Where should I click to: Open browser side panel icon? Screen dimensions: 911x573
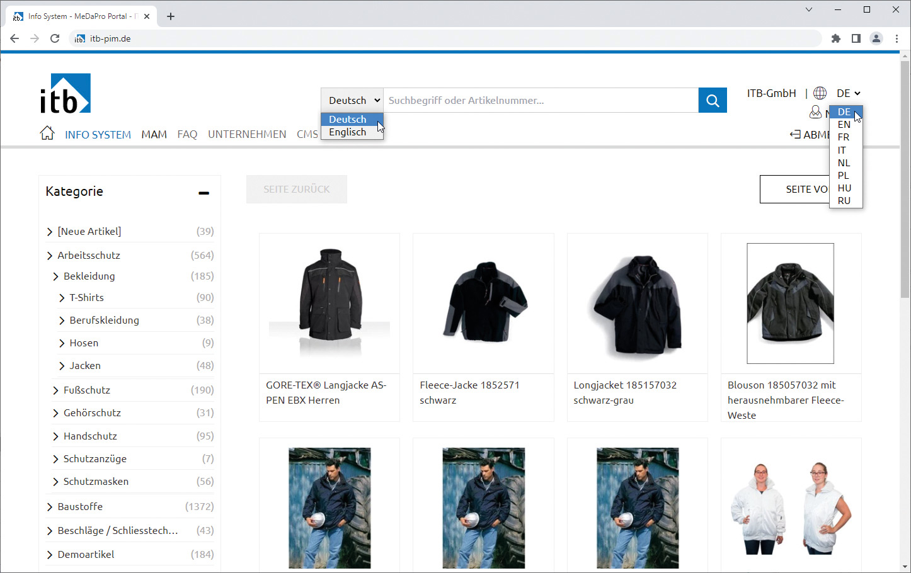click(x=856, y=38)
